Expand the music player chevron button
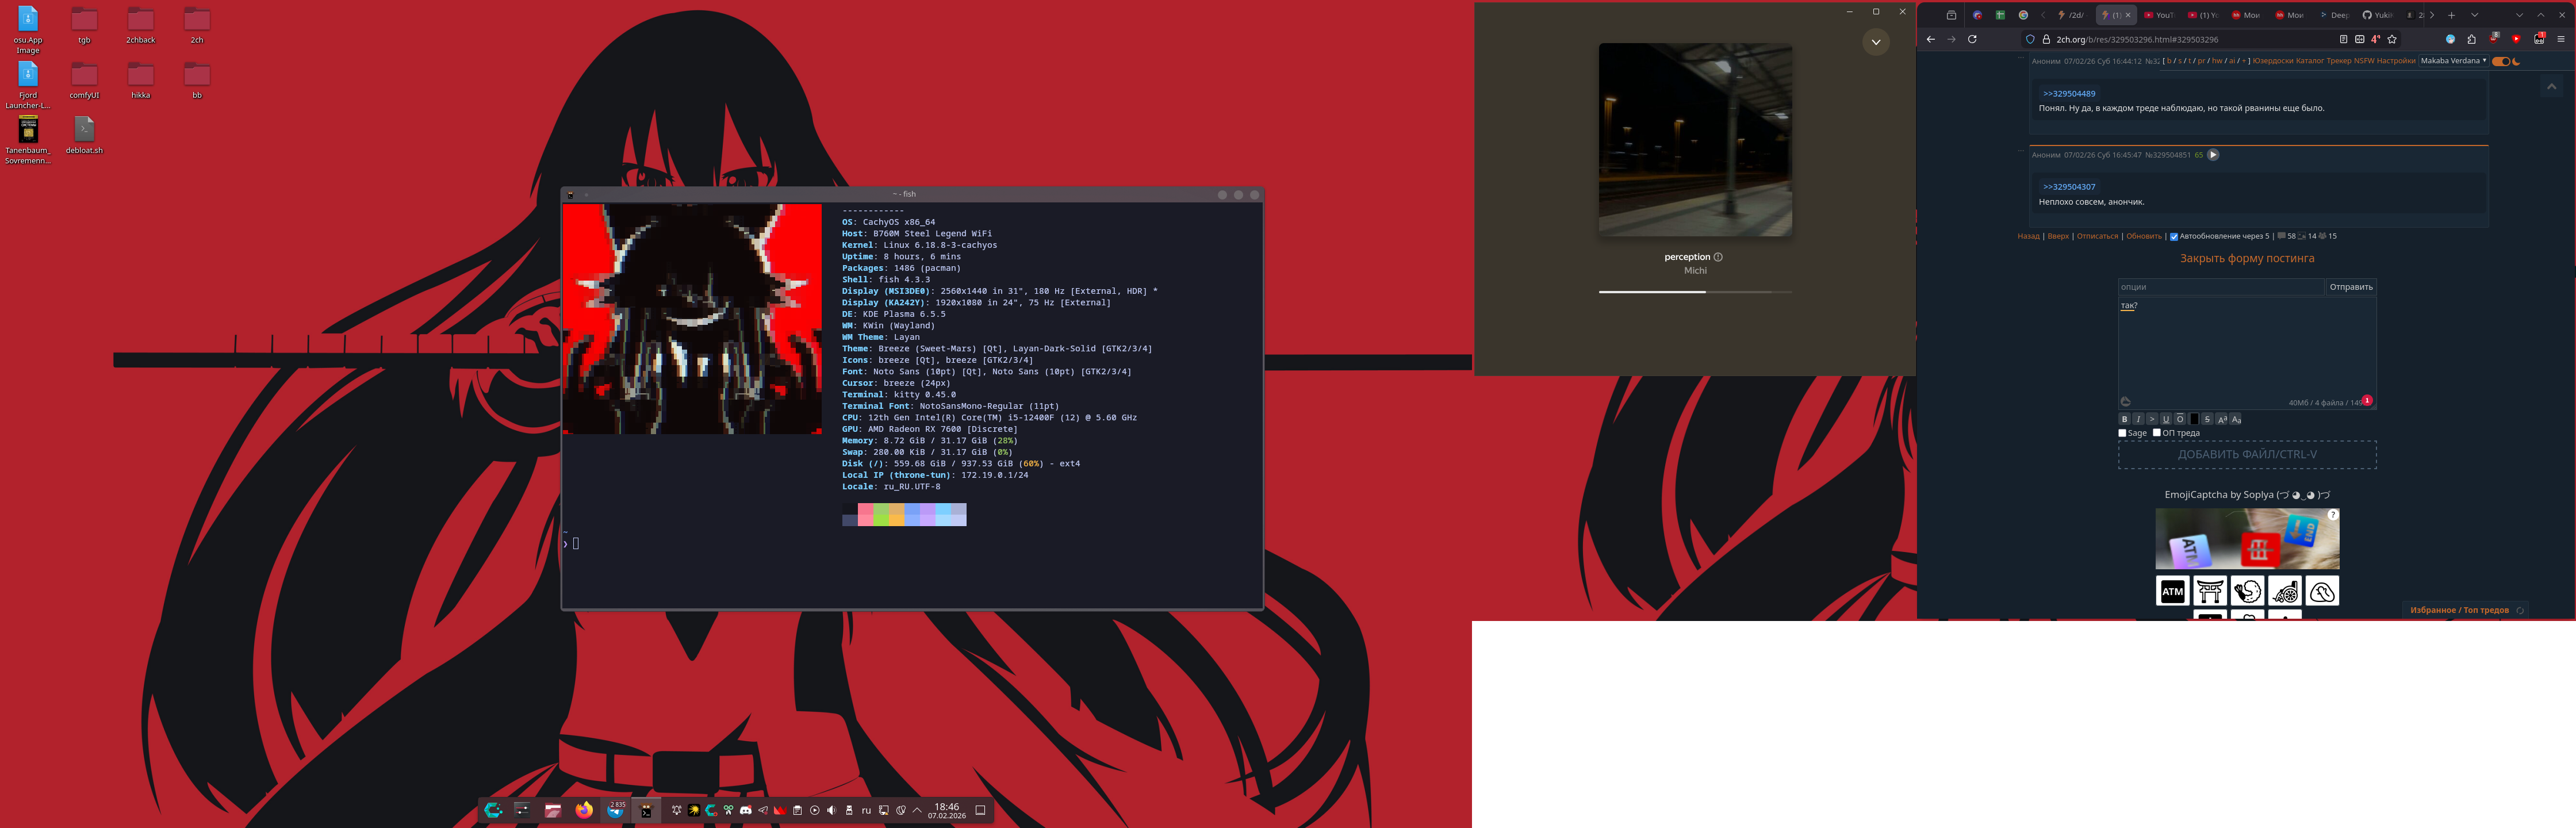2576x828 pixels. 1875,42
